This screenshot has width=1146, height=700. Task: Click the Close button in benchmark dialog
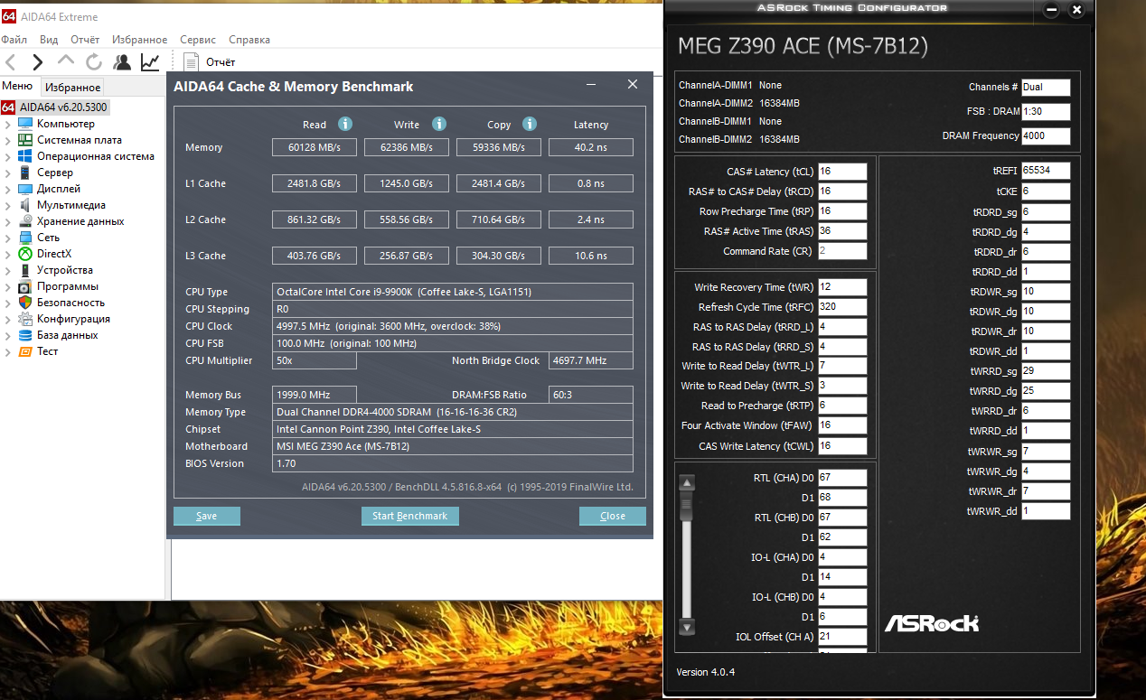click(613, 516)
